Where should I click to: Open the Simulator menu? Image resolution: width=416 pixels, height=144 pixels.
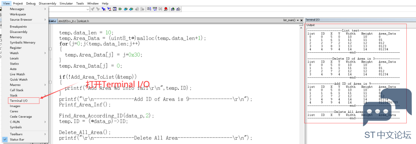pyautogui.click(x=66, y=3)
